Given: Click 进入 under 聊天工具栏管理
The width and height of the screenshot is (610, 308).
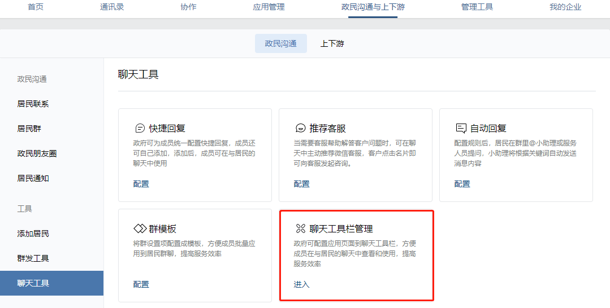Looking at the screenshot, I should tap(301, 285).
